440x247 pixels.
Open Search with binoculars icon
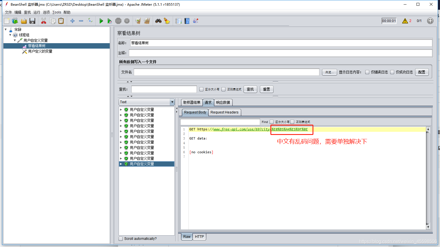pyautogui.click(x=158, y=21)
